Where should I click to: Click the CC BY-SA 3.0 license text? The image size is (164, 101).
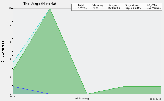click(x=156, y=99)
